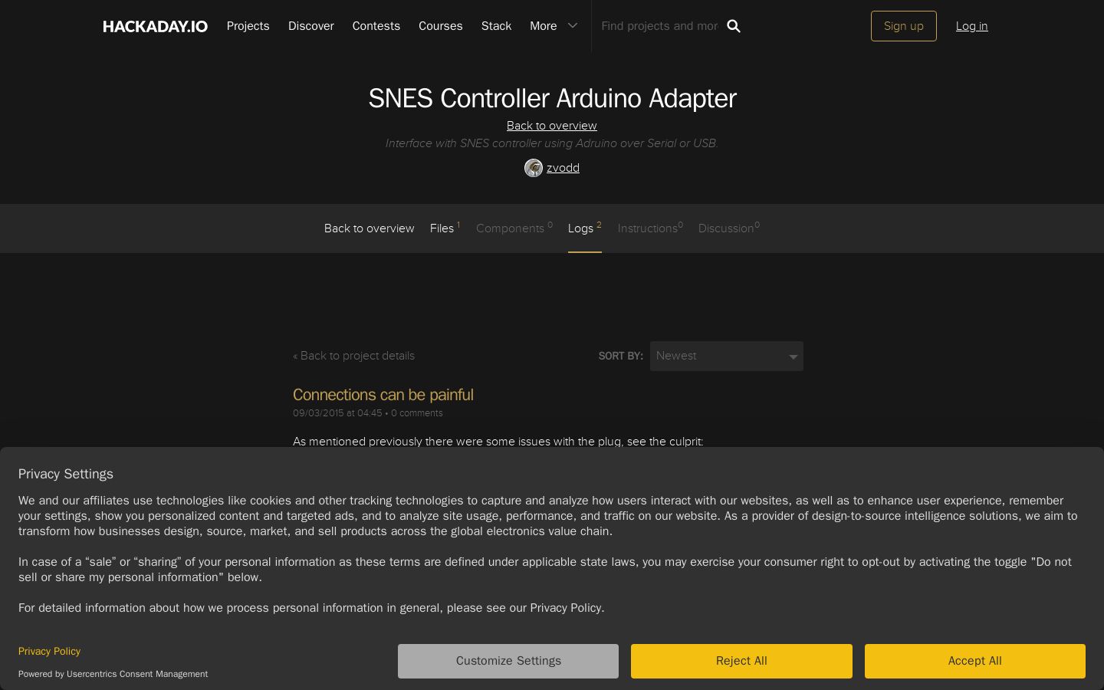Click Customize Settings button
Screen dimensions: 1104x690
tap(508, 661)
